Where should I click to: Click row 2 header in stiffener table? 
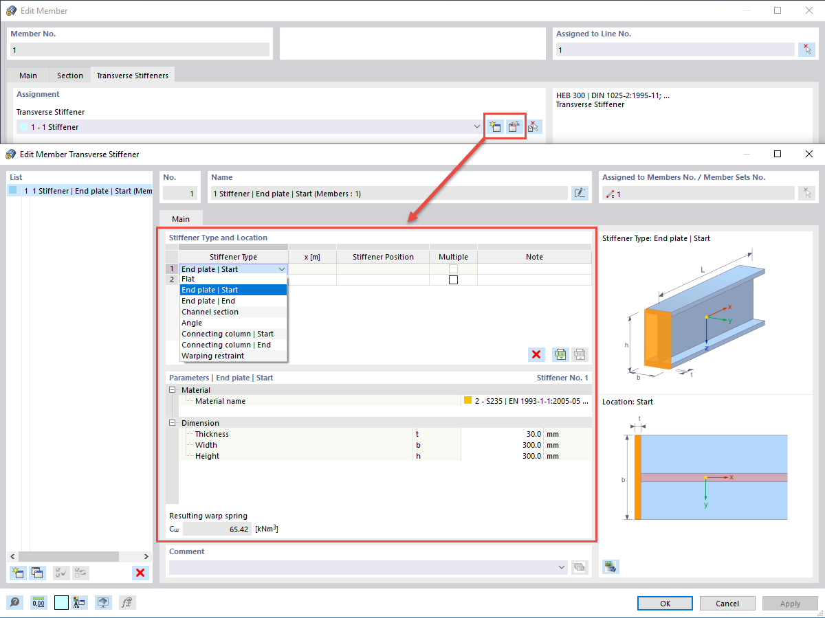172,280
